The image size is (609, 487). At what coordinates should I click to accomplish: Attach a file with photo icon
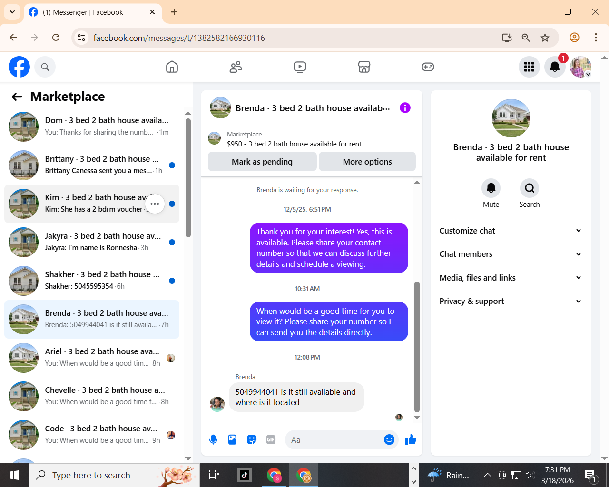click(232, 440)
